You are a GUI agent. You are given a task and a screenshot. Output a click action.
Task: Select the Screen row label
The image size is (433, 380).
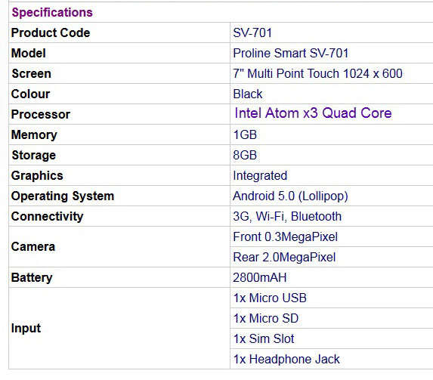tap(31, 74)
